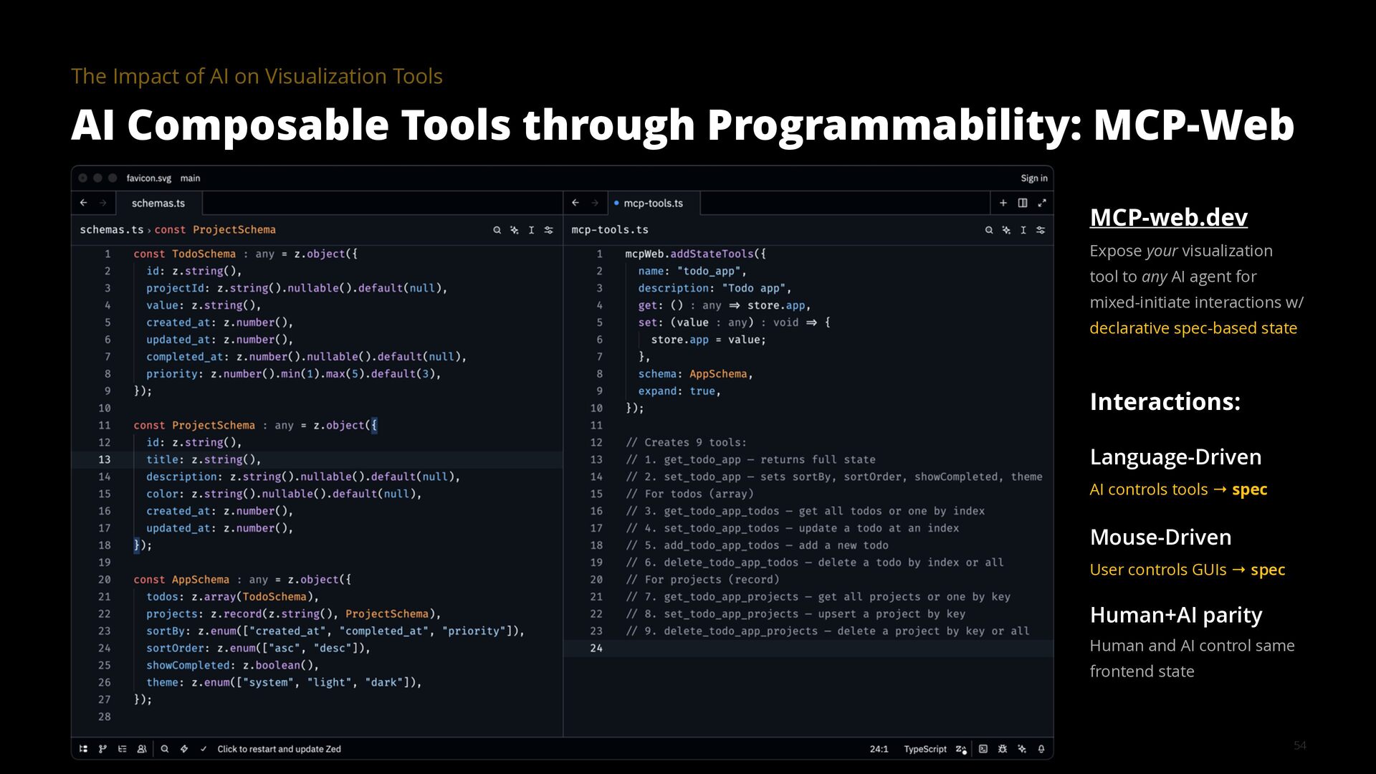Click the project search magnifier in status bar
Viewport: 1376px width, 774px height.
[165, 749]
